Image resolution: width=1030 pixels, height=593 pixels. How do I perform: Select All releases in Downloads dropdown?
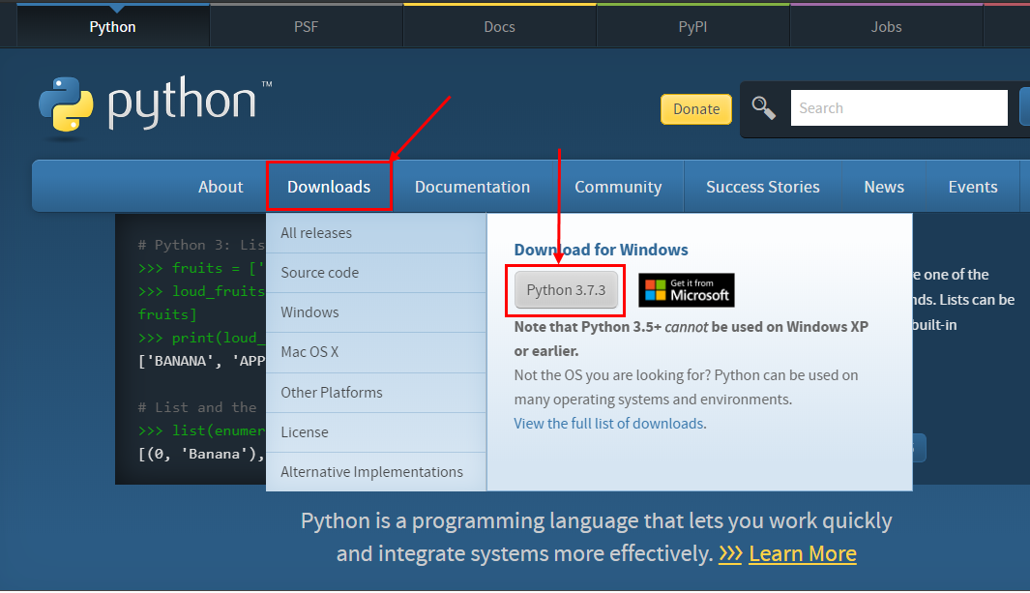pos(376,233)
